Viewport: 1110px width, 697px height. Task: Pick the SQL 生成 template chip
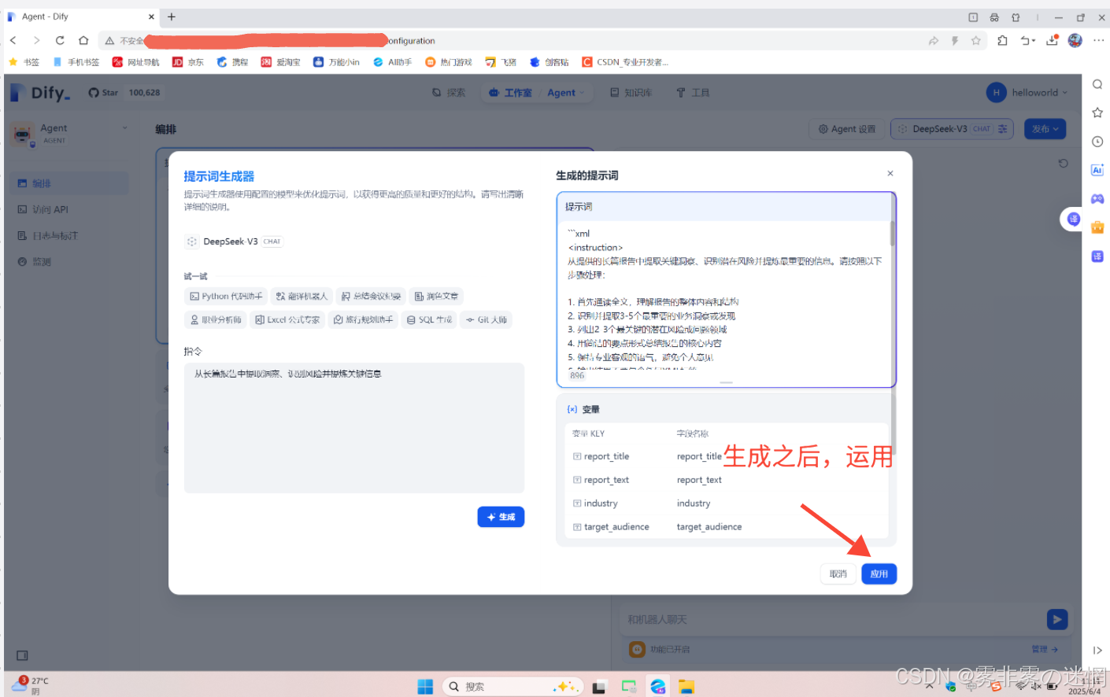[429, 320]
